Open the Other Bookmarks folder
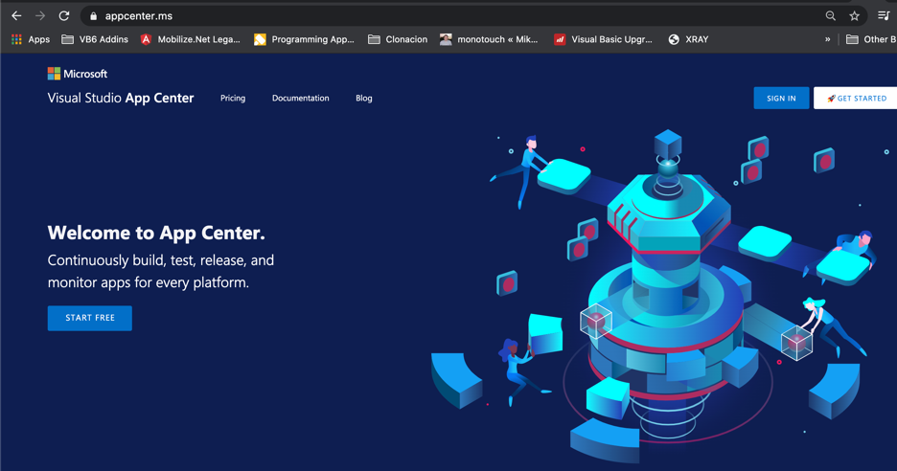The height and width of the screenshot is (471, 897). [x=871, y=39]
